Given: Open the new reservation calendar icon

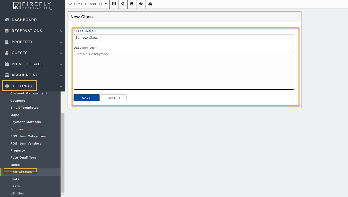Looking at the screenshot, I should [132, 4].
